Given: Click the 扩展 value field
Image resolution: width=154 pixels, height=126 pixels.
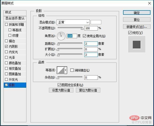Looking at the screenshot, I should [91, 49].
